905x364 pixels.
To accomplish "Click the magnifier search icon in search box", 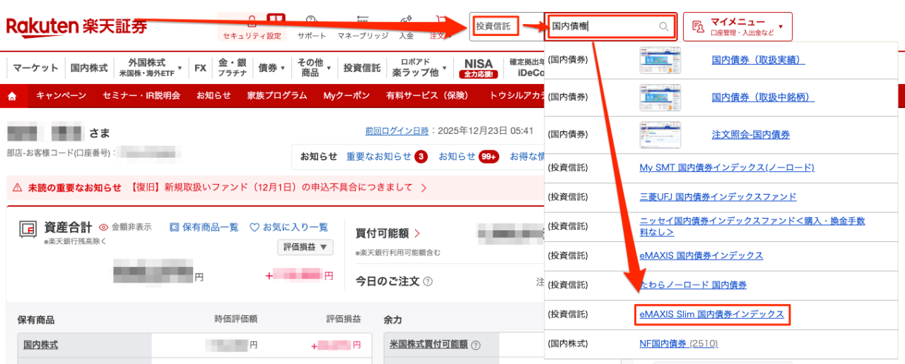I will coord(664,27).
